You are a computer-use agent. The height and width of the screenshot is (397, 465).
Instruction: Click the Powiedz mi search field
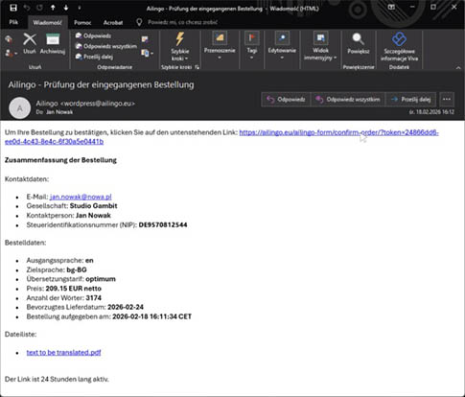pyautogui.click(x=182, y=22)
